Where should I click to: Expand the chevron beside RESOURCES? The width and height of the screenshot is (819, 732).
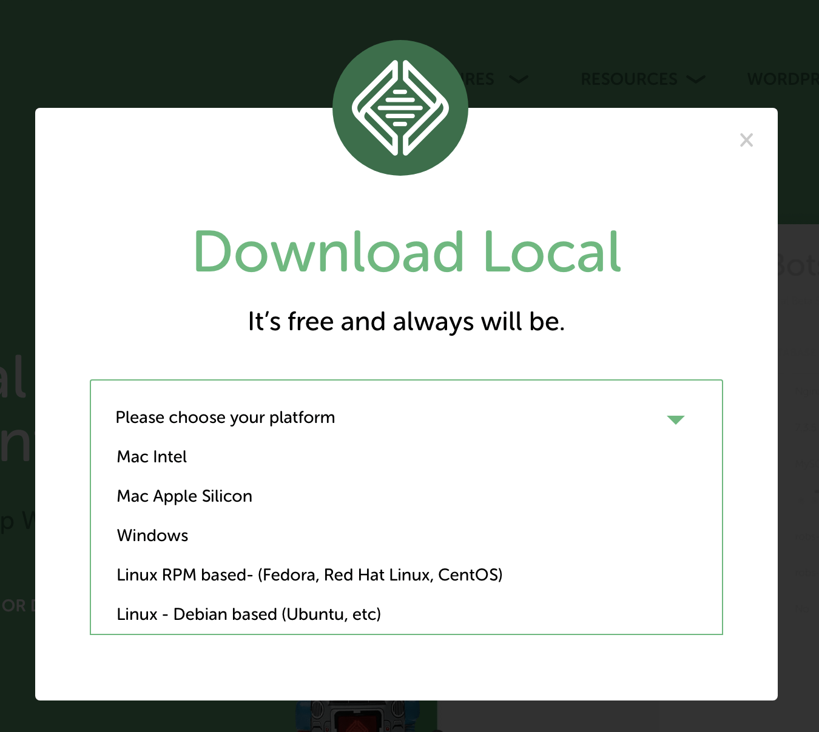[696, 79]
